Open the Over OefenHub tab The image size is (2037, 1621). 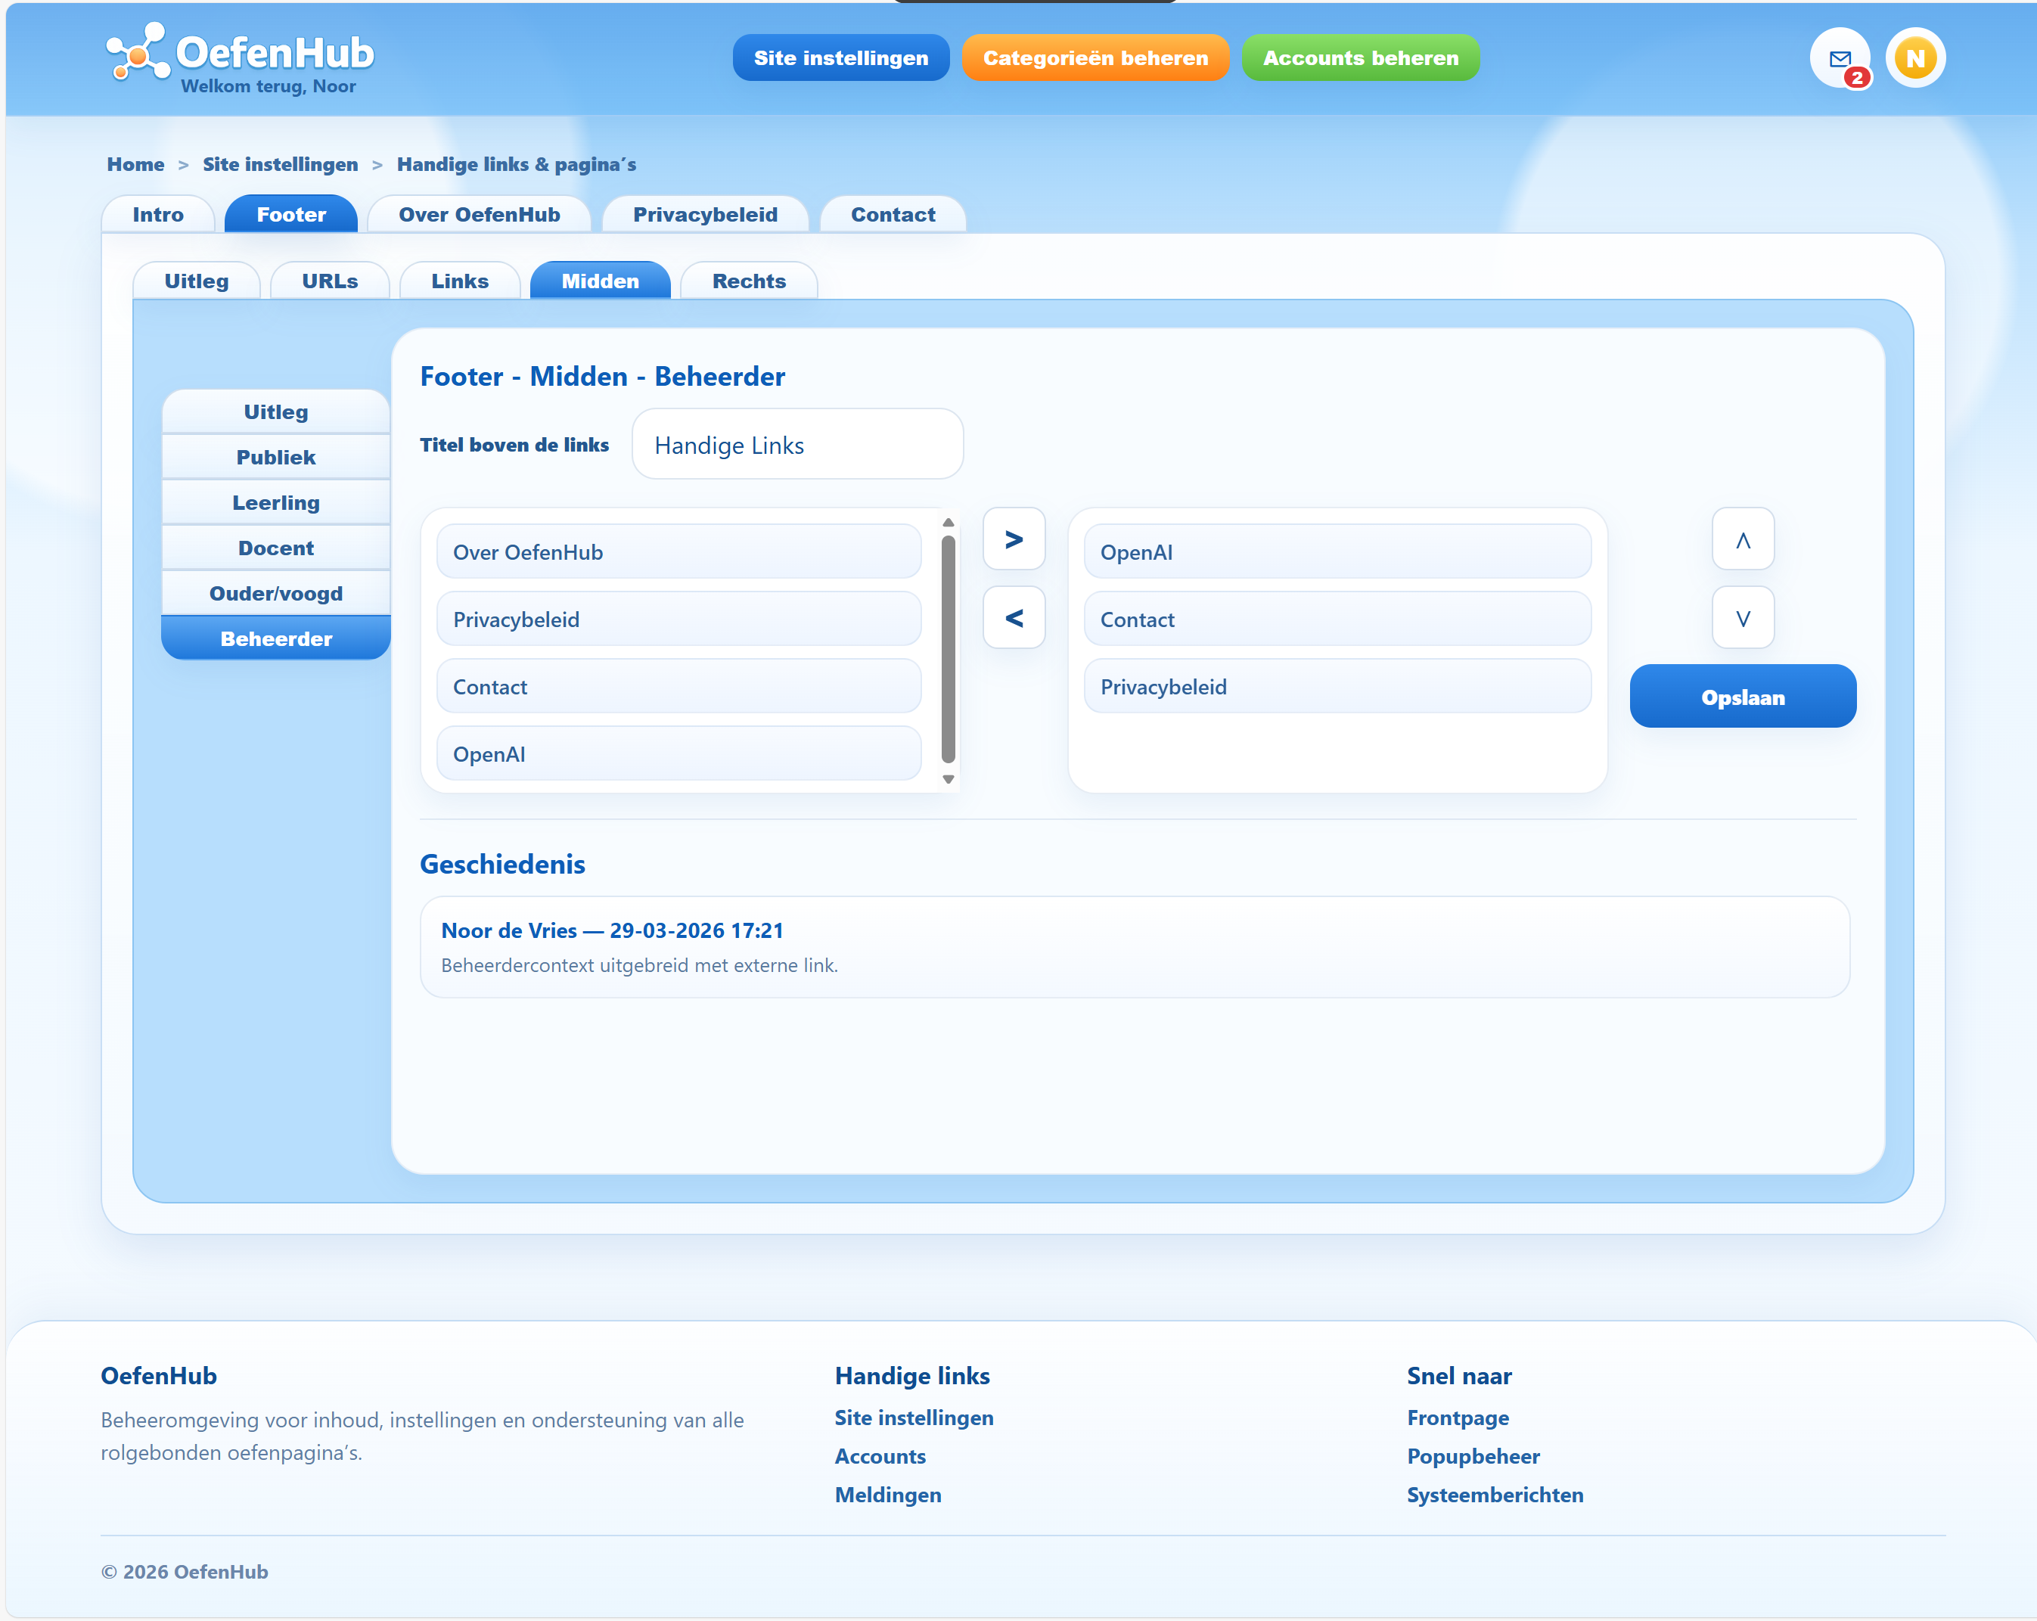click(x=479, y=214)
